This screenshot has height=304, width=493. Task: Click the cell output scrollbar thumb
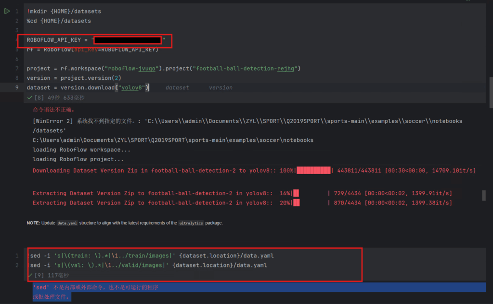[484, 195]
